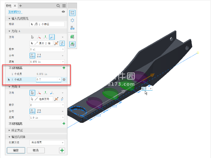213x158 pixels.
Task: Flip direction A arrow icon
Action: tap(56, 43)
